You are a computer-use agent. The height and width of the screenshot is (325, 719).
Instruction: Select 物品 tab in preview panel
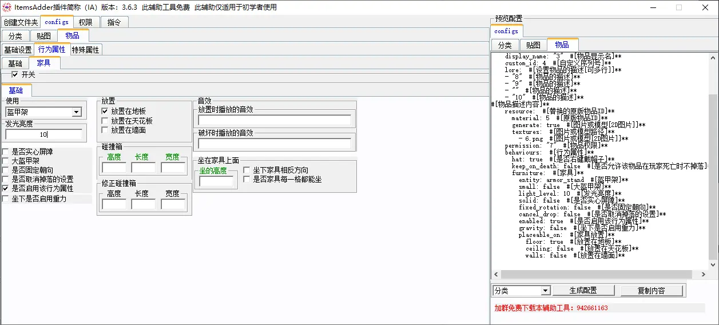tap(562, 45)
